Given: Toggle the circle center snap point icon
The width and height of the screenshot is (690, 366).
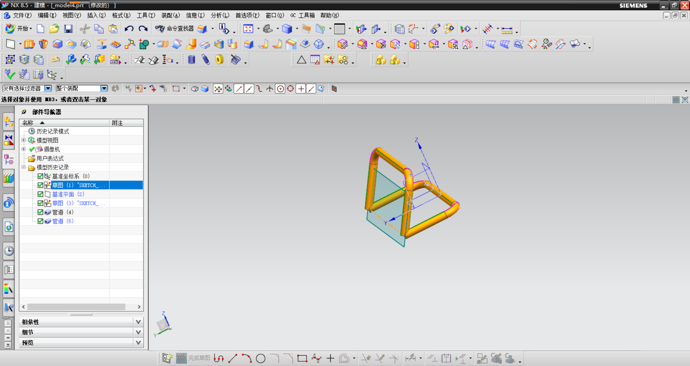Looking at the screenshot, I should pyautogui.click(x=280, y=89).
